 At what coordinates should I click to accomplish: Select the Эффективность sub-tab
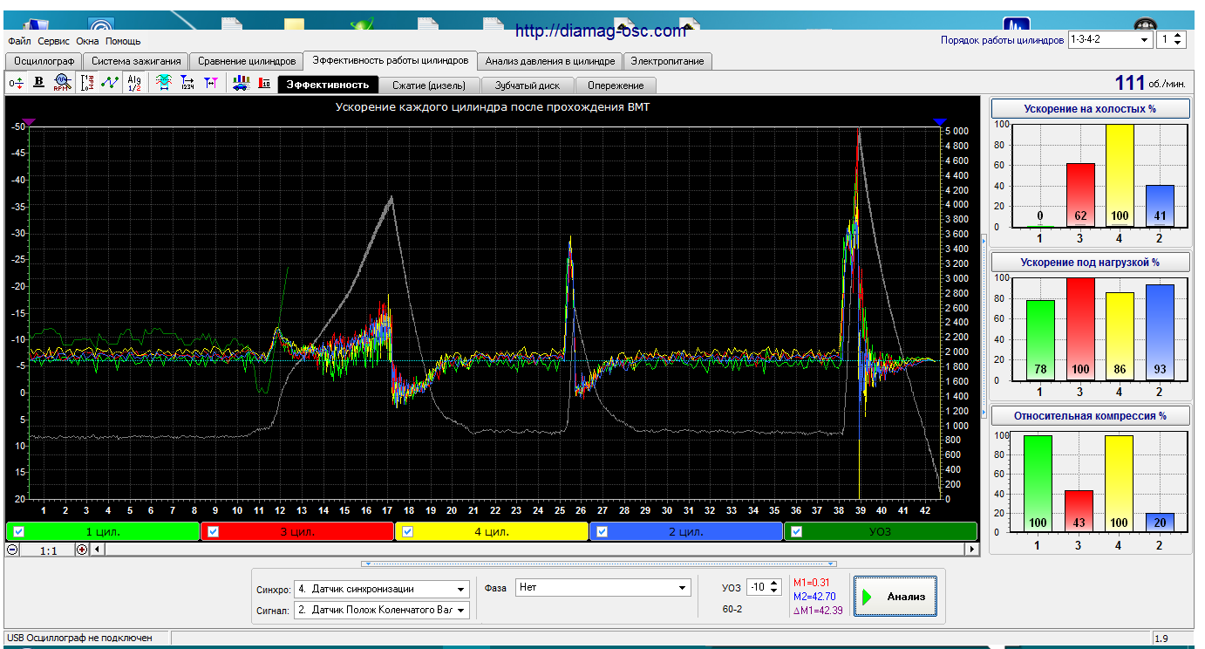click(x=328, y=85)
